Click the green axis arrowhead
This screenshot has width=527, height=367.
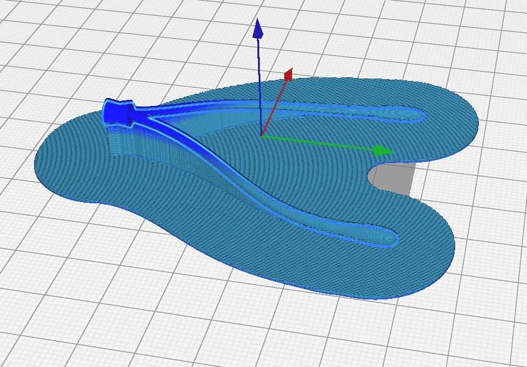click(384, 150)
